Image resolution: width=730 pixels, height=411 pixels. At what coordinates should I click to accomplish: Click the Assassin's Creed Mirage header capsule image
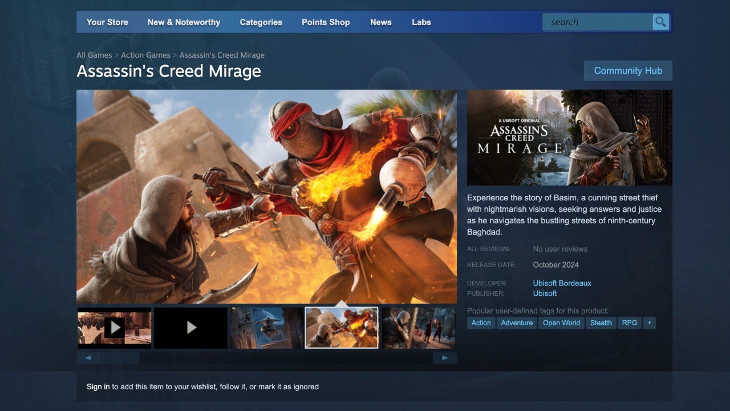click(570, 138)
